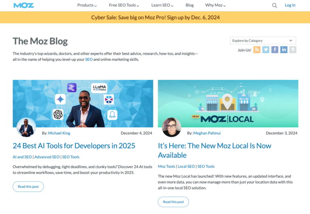
Task: Expand the Explore by Category dropdown
Action: pyautogui.click(x=263, y=40)
